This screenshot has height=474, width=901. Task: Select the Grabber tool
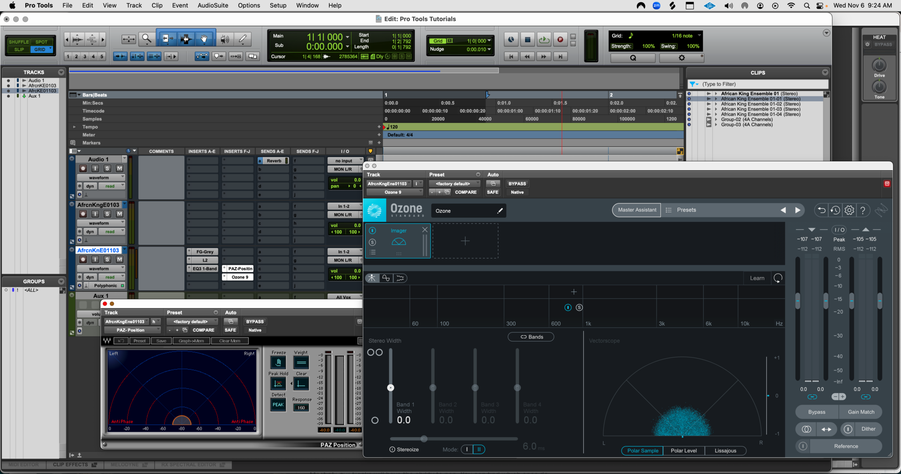point(205,39)
